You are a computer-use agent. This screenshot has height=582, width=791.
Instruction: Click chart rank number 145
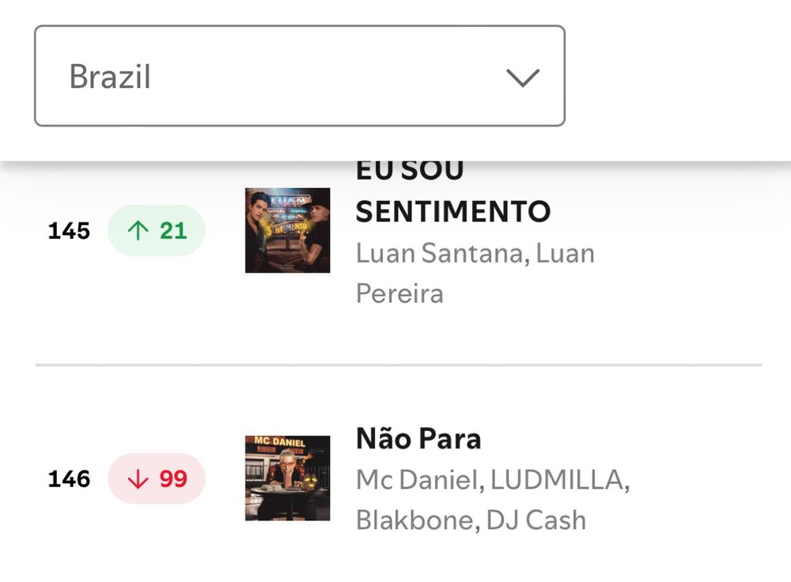70,231
